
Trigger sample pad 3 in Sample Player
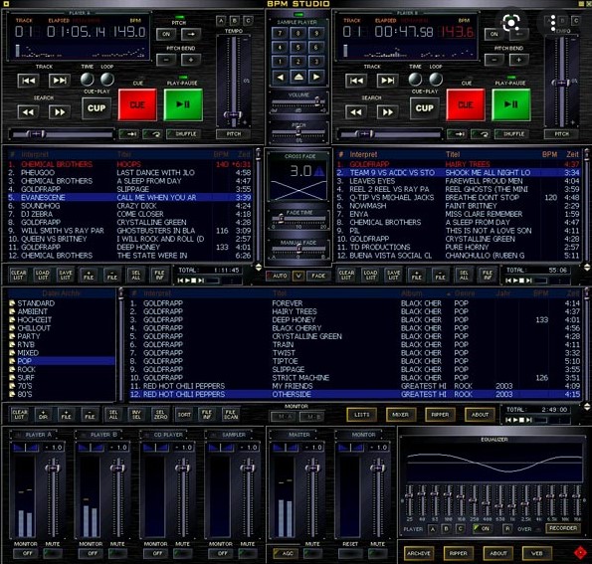[316, 62]
